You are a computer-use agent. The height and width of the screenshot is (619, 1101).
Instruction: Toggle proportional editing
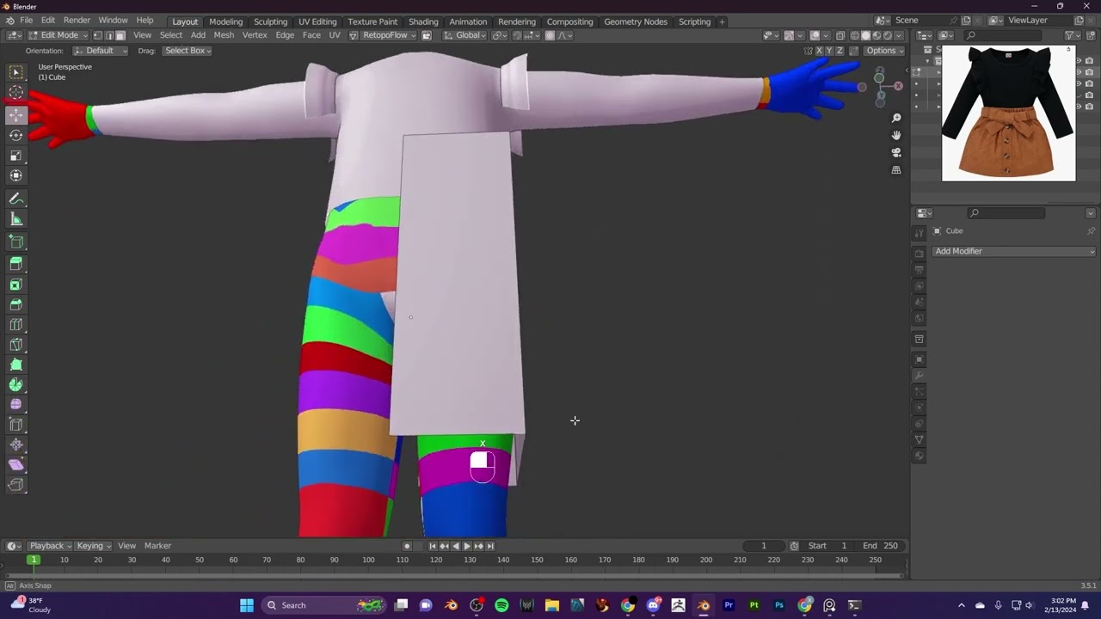[550, 35]
